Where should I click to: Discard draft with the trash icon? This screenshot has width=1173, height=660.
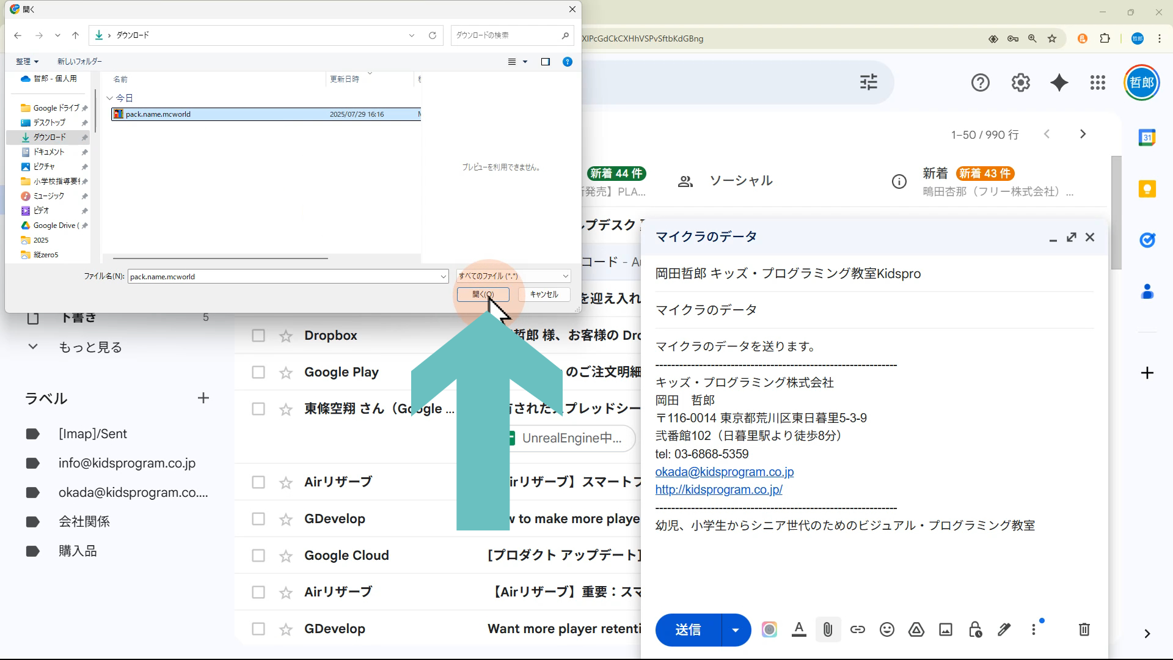1084,629
